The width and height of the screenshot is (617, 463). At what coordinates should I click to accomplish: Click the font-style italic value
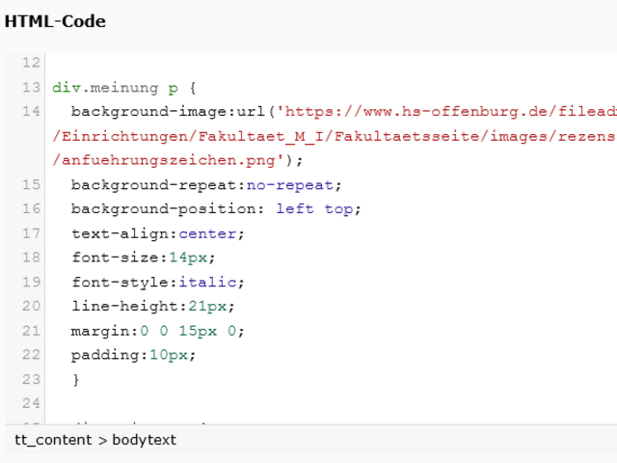click(211, 282)
